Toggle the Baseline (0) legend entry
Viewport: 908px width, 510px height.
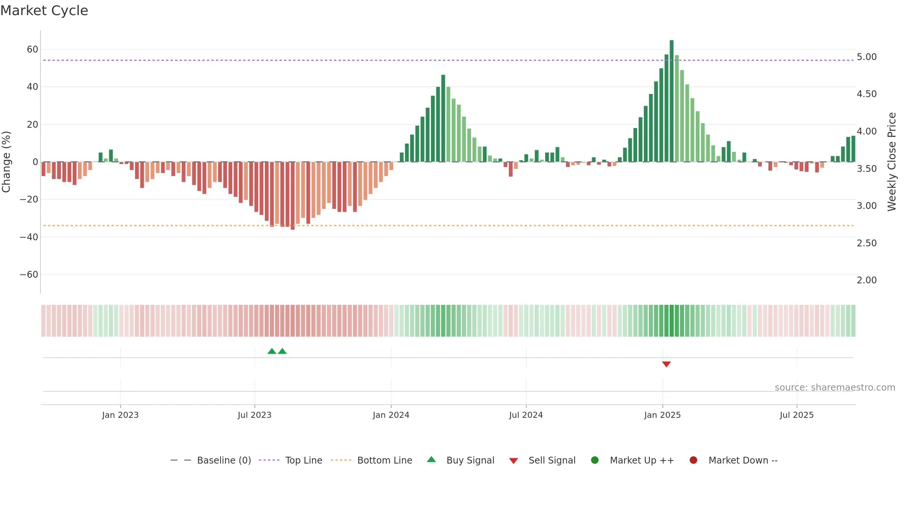[211, 460]
